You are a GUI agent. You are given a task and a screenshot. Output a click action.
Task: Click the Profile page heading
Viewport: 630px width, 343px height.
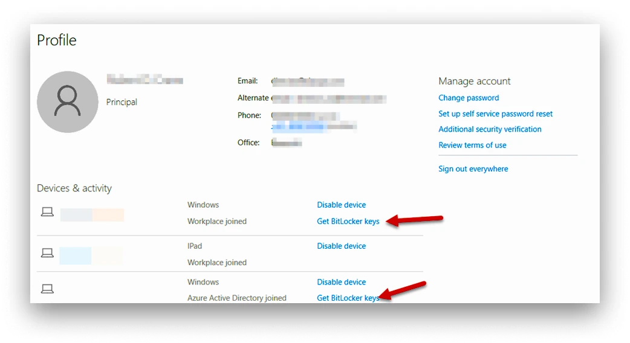[57, 40]
